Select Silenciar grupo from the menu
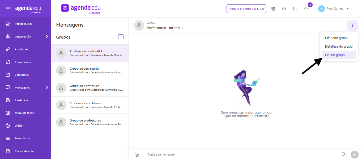The image size is (362, 159). point(339,38)
